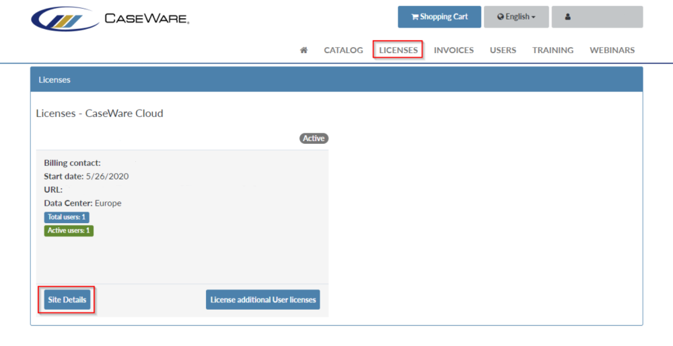Click the Total users: 1 badge
The width and height of the screenshot is (673, 346).
[x=67, y=217]
